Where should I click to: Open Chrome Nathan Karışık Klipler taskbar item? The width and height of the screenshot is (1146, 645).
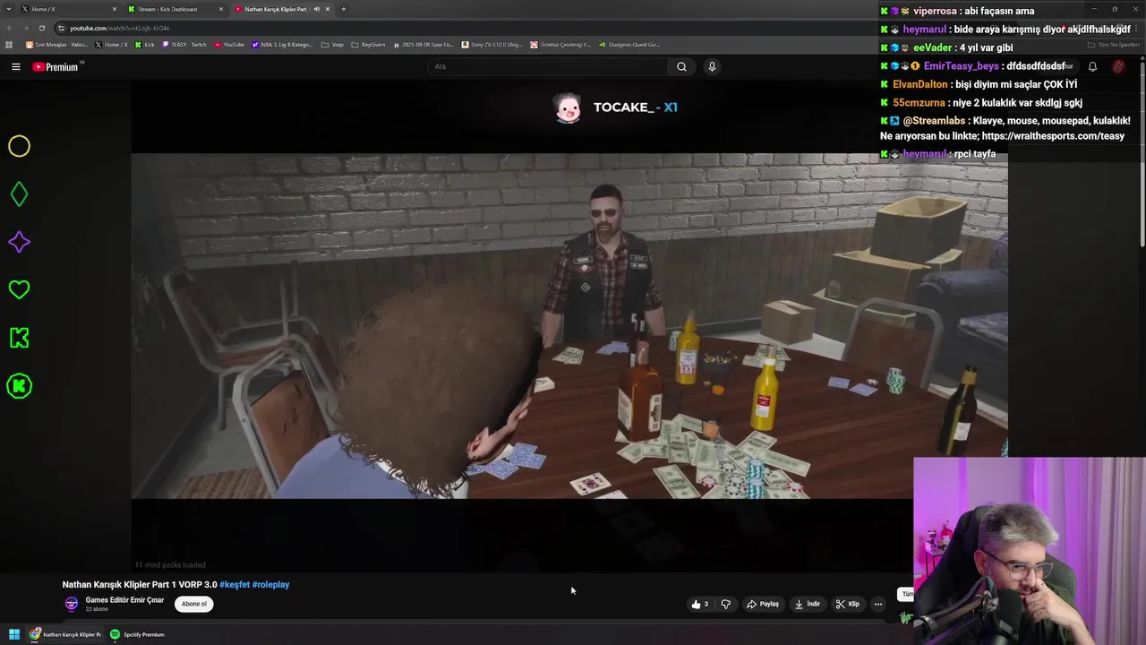[x=65, y=634]
